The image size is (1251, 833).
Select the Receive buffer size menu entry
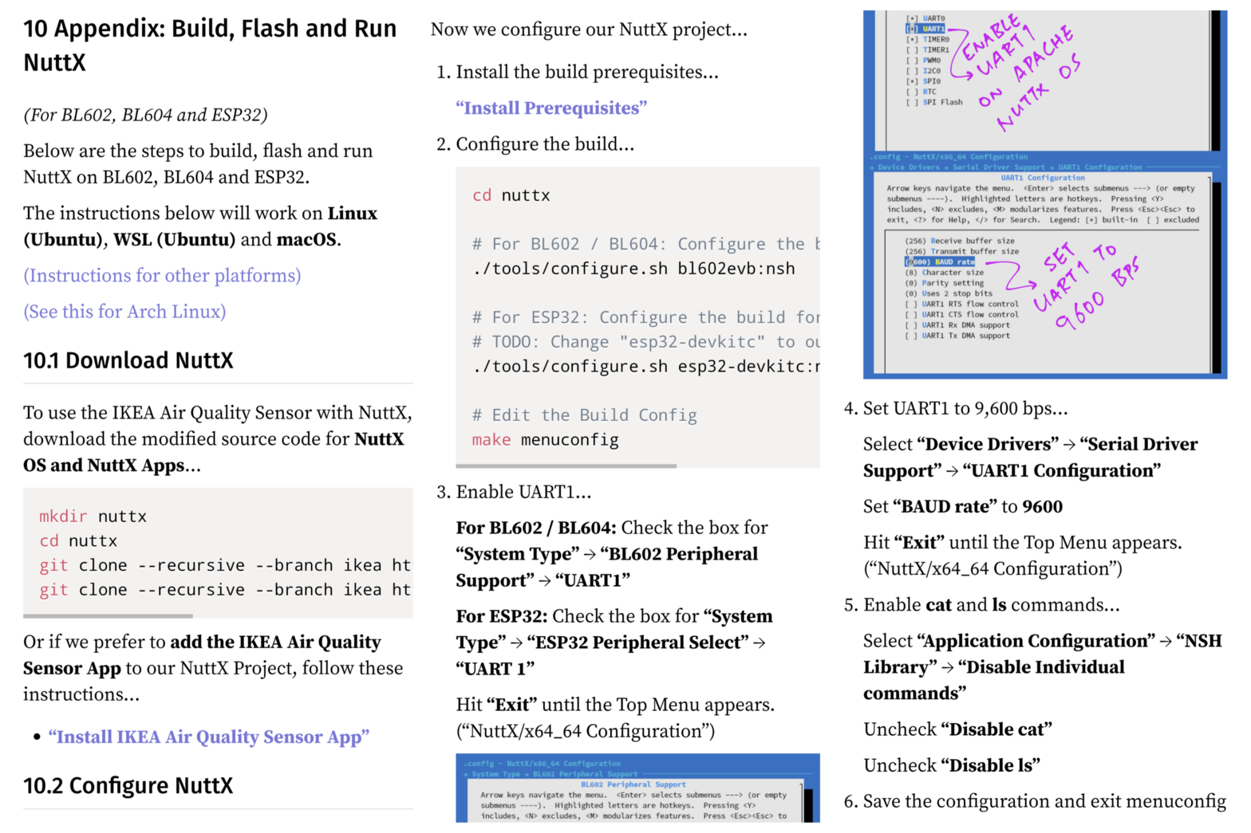[x=960, y=241]
